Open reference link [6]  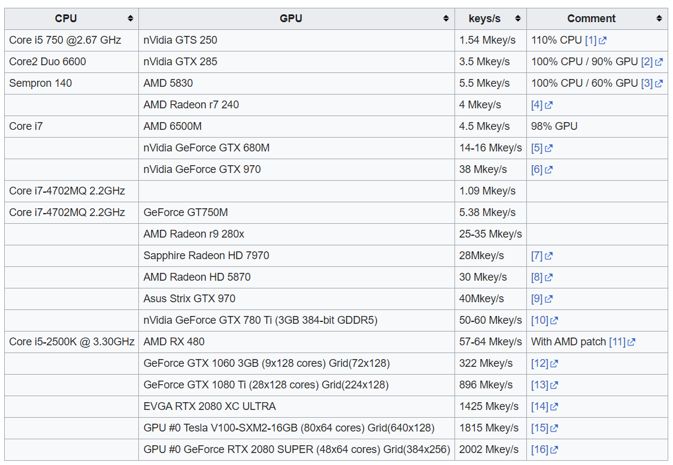[542, 169]
